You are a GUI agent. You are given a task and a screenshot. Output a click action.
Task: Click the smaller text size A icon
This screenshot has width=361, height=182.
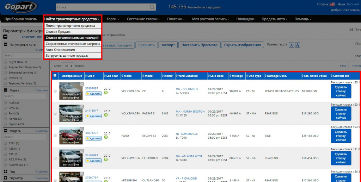[291, 45]
